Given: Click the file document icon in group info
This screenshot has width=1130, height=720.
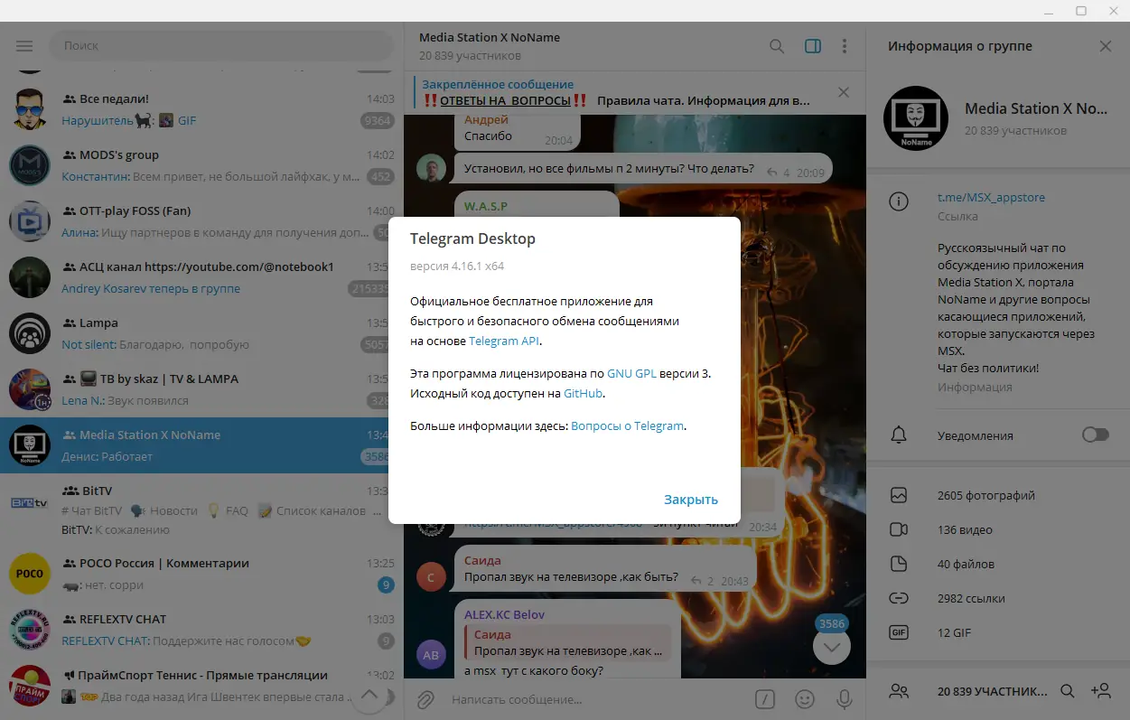Looking at the screenshot, I should click(899, 564).
